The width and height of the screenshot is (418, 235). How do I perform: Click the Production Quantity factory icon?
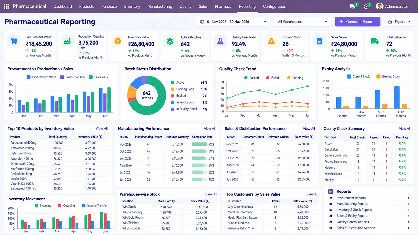(x=67, y=41)
